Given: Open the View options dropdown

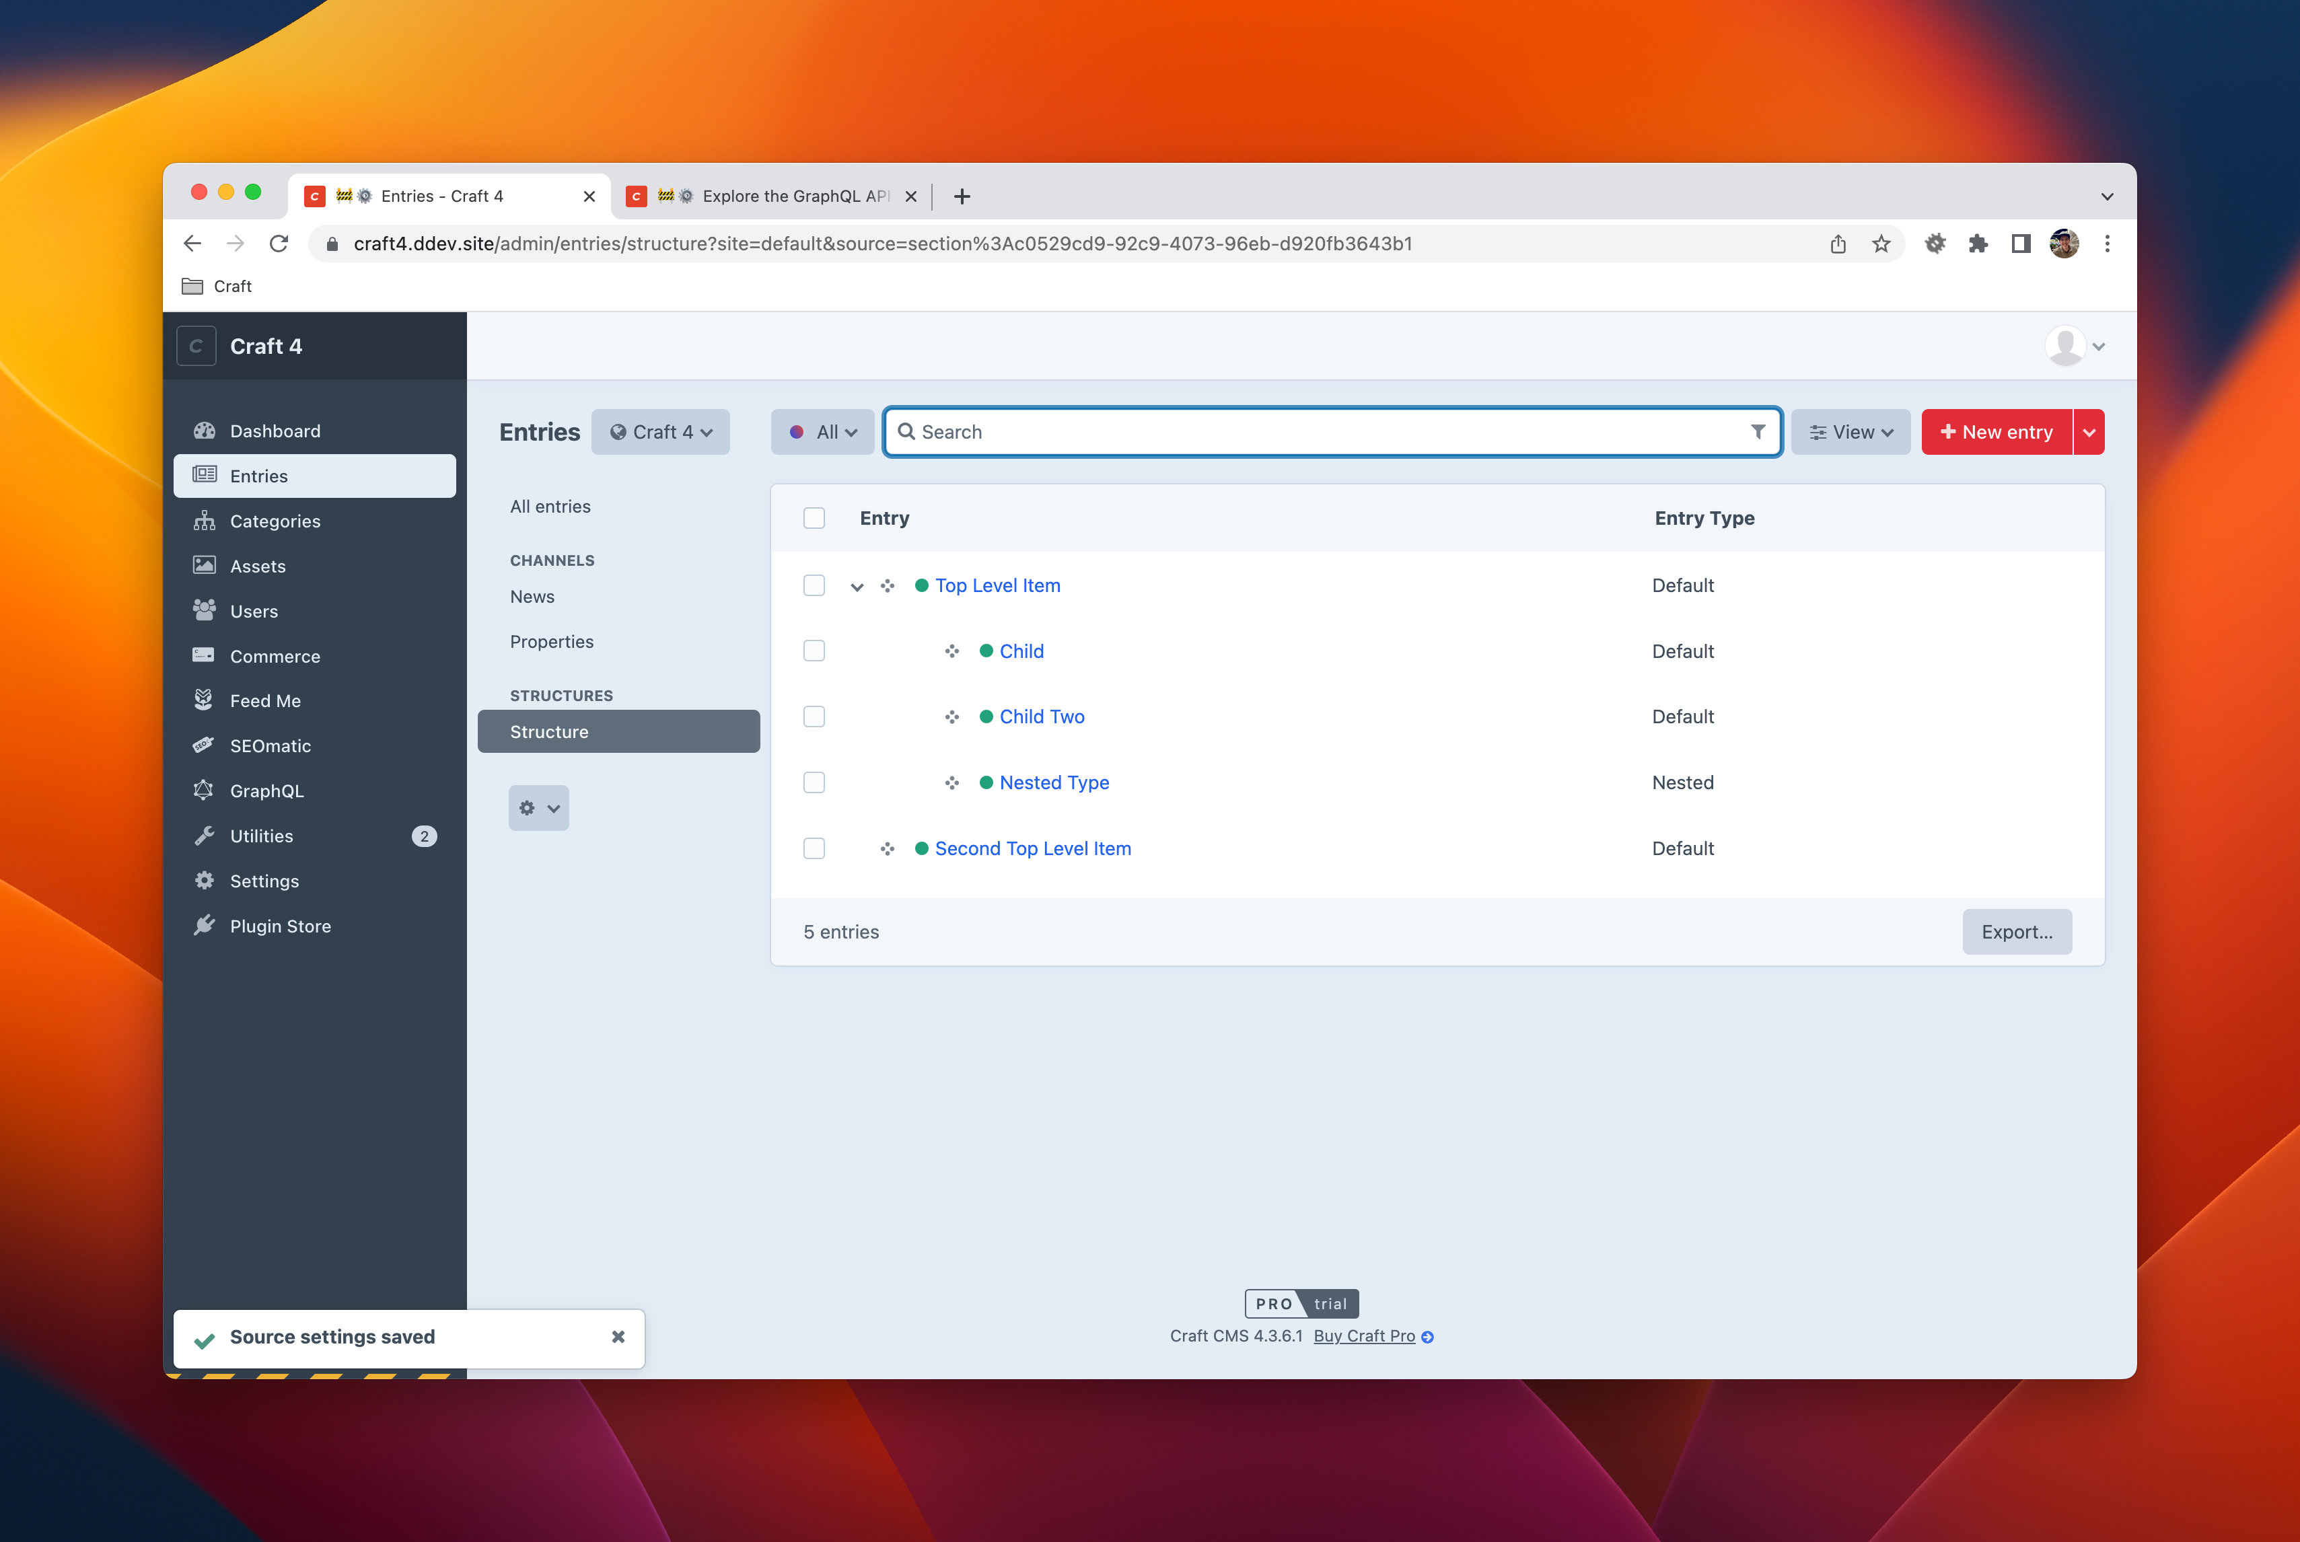Looking at the screenshot, I should (x=1850, y=432).
